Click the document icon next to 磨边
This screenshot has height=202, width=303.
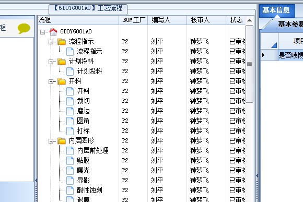70,111
